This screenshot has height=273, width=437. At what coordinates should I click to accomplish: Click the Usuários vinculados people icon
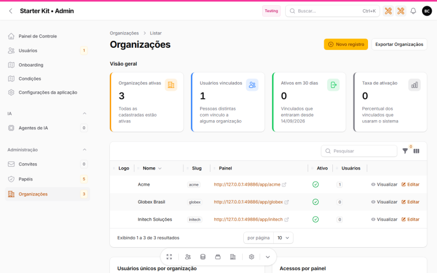252,84
